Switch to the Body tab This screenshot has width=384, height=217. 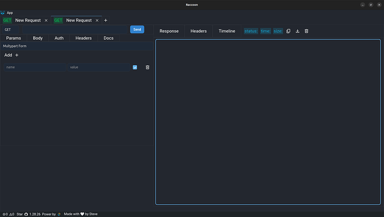click(x=38, y=38)
